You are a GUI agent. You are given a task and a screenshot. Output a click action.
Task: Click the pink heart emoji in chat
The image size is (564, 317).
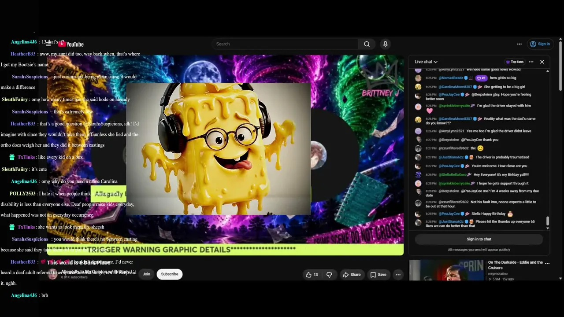[x=429, y=111]
